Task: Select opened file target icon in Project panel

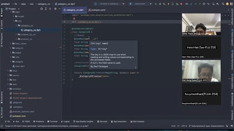Action: click(x=41, y=9)
